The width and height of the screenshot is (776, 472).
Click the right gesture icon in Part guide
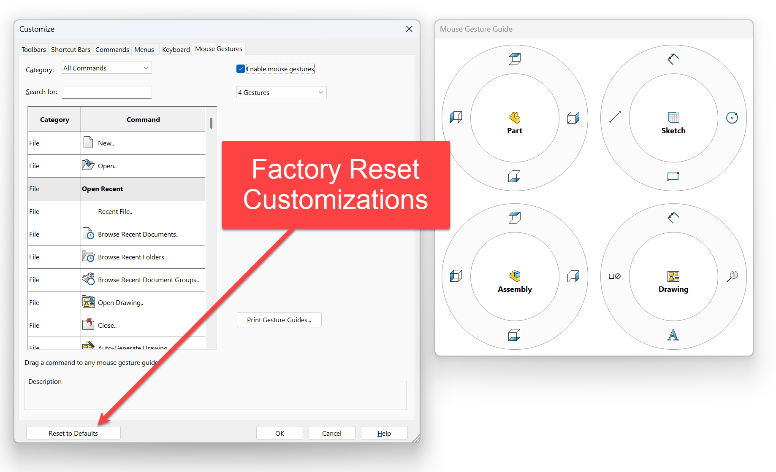[x=573, y=117]
